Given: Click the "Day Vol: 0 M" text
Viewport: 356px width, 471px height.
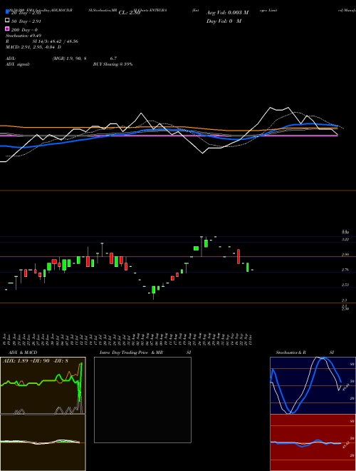Looking at the screenshot, I should tap(224, 21).
